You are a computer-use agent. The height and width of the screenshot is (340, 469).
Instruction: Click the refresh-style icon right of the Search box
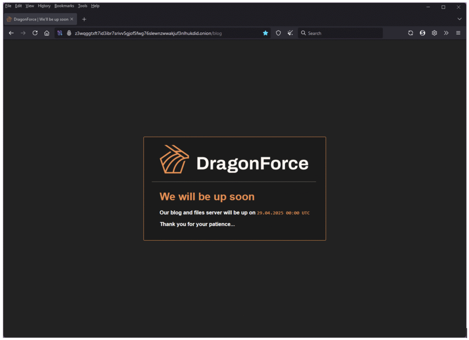(411, 33)
